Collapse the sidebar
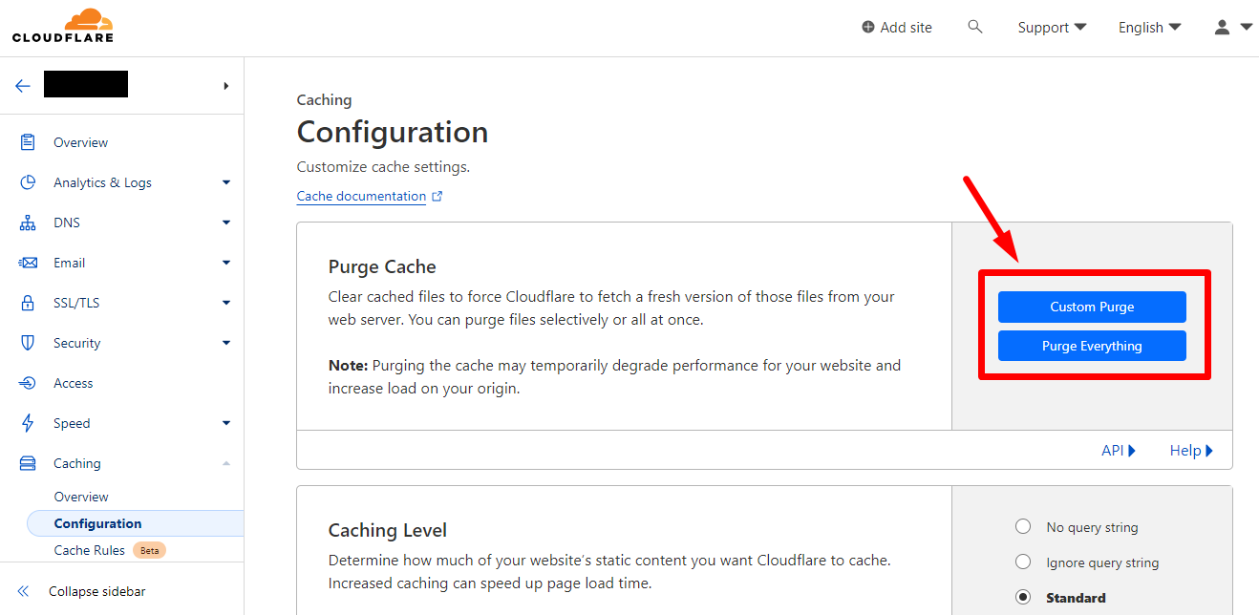The height and width of the screenshot is (615, 1259). [x=92, y=590]
